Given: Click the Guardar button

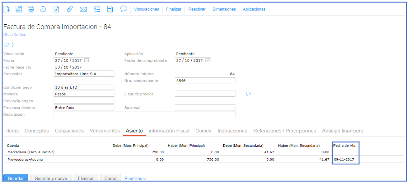Looking at the screenshot, I should pos(15,178).
